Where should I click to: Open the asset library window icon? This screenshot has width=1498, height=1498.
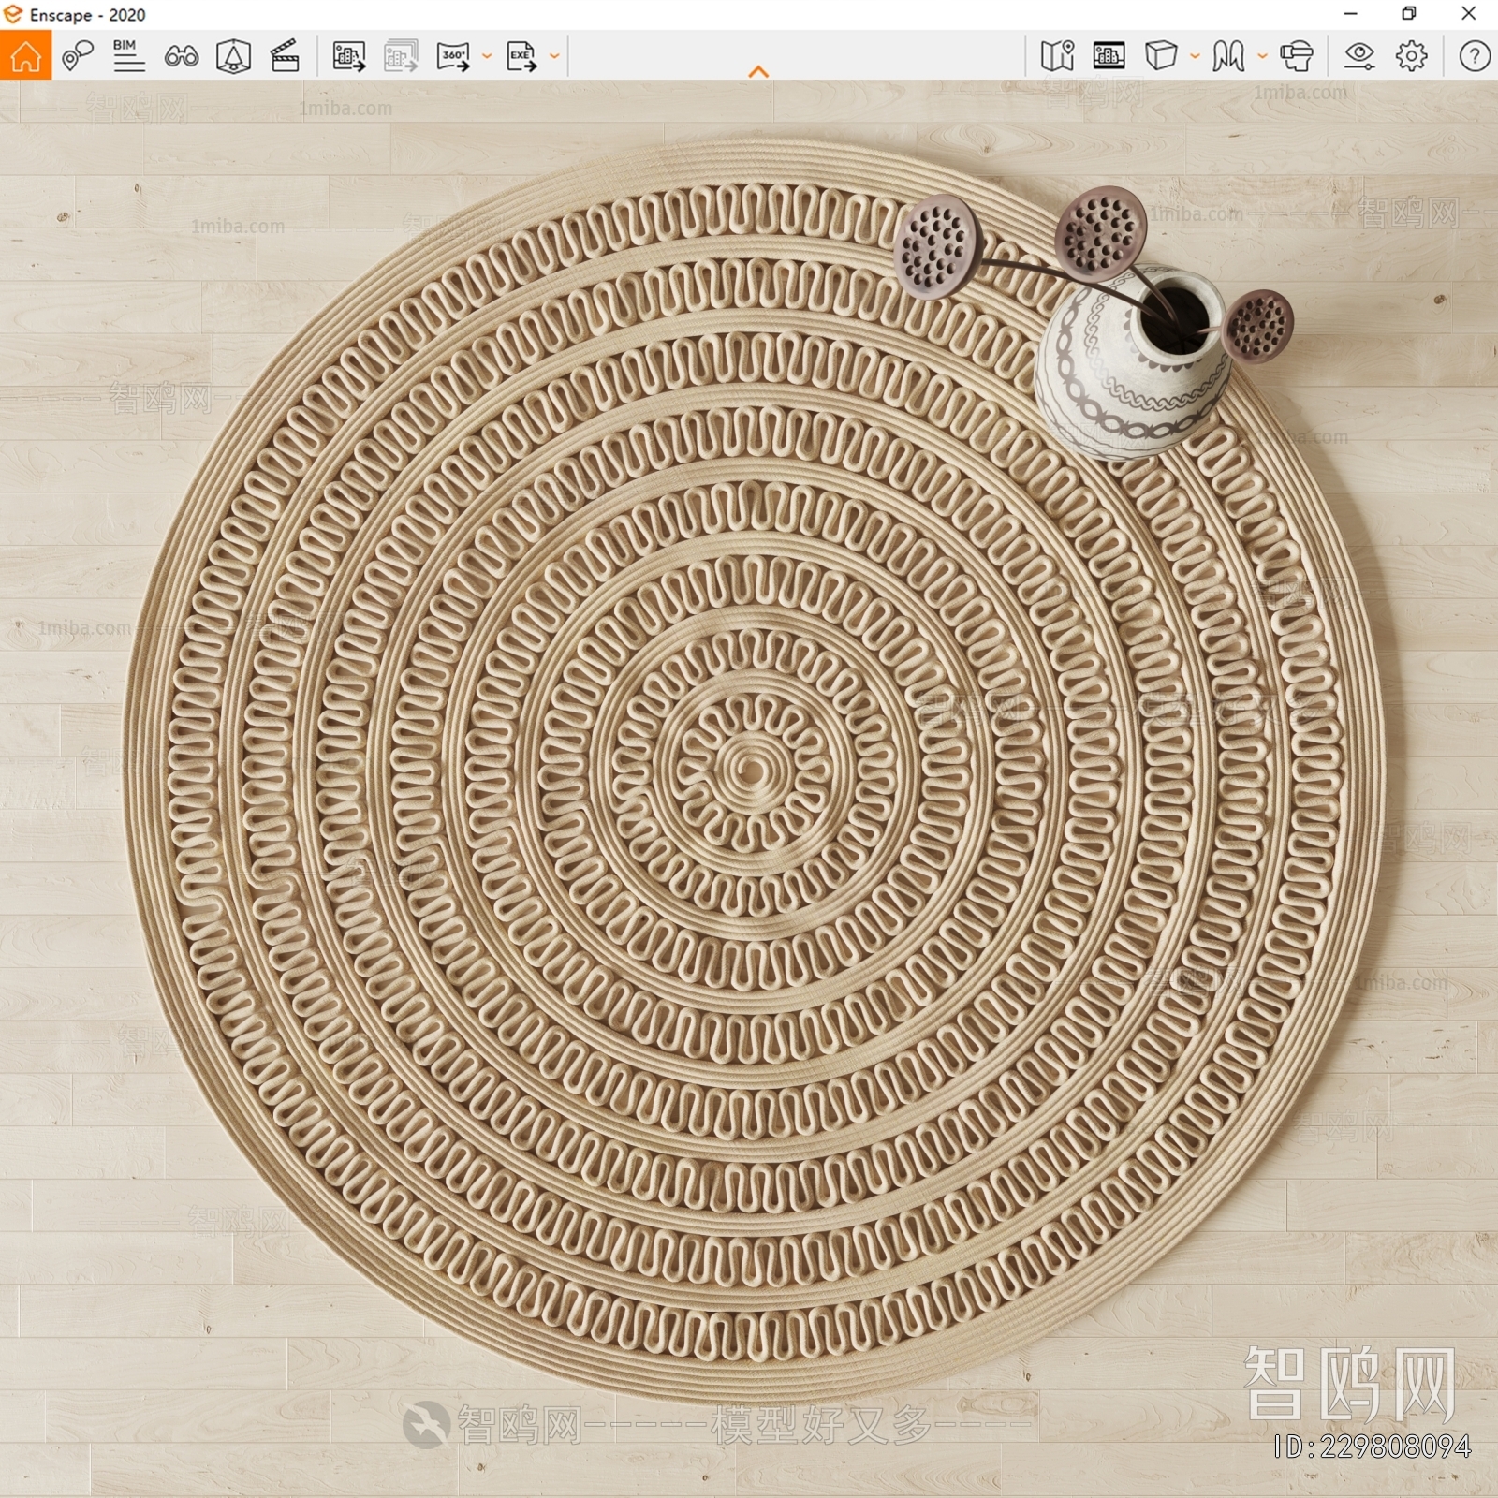(x=1109, y=56)
